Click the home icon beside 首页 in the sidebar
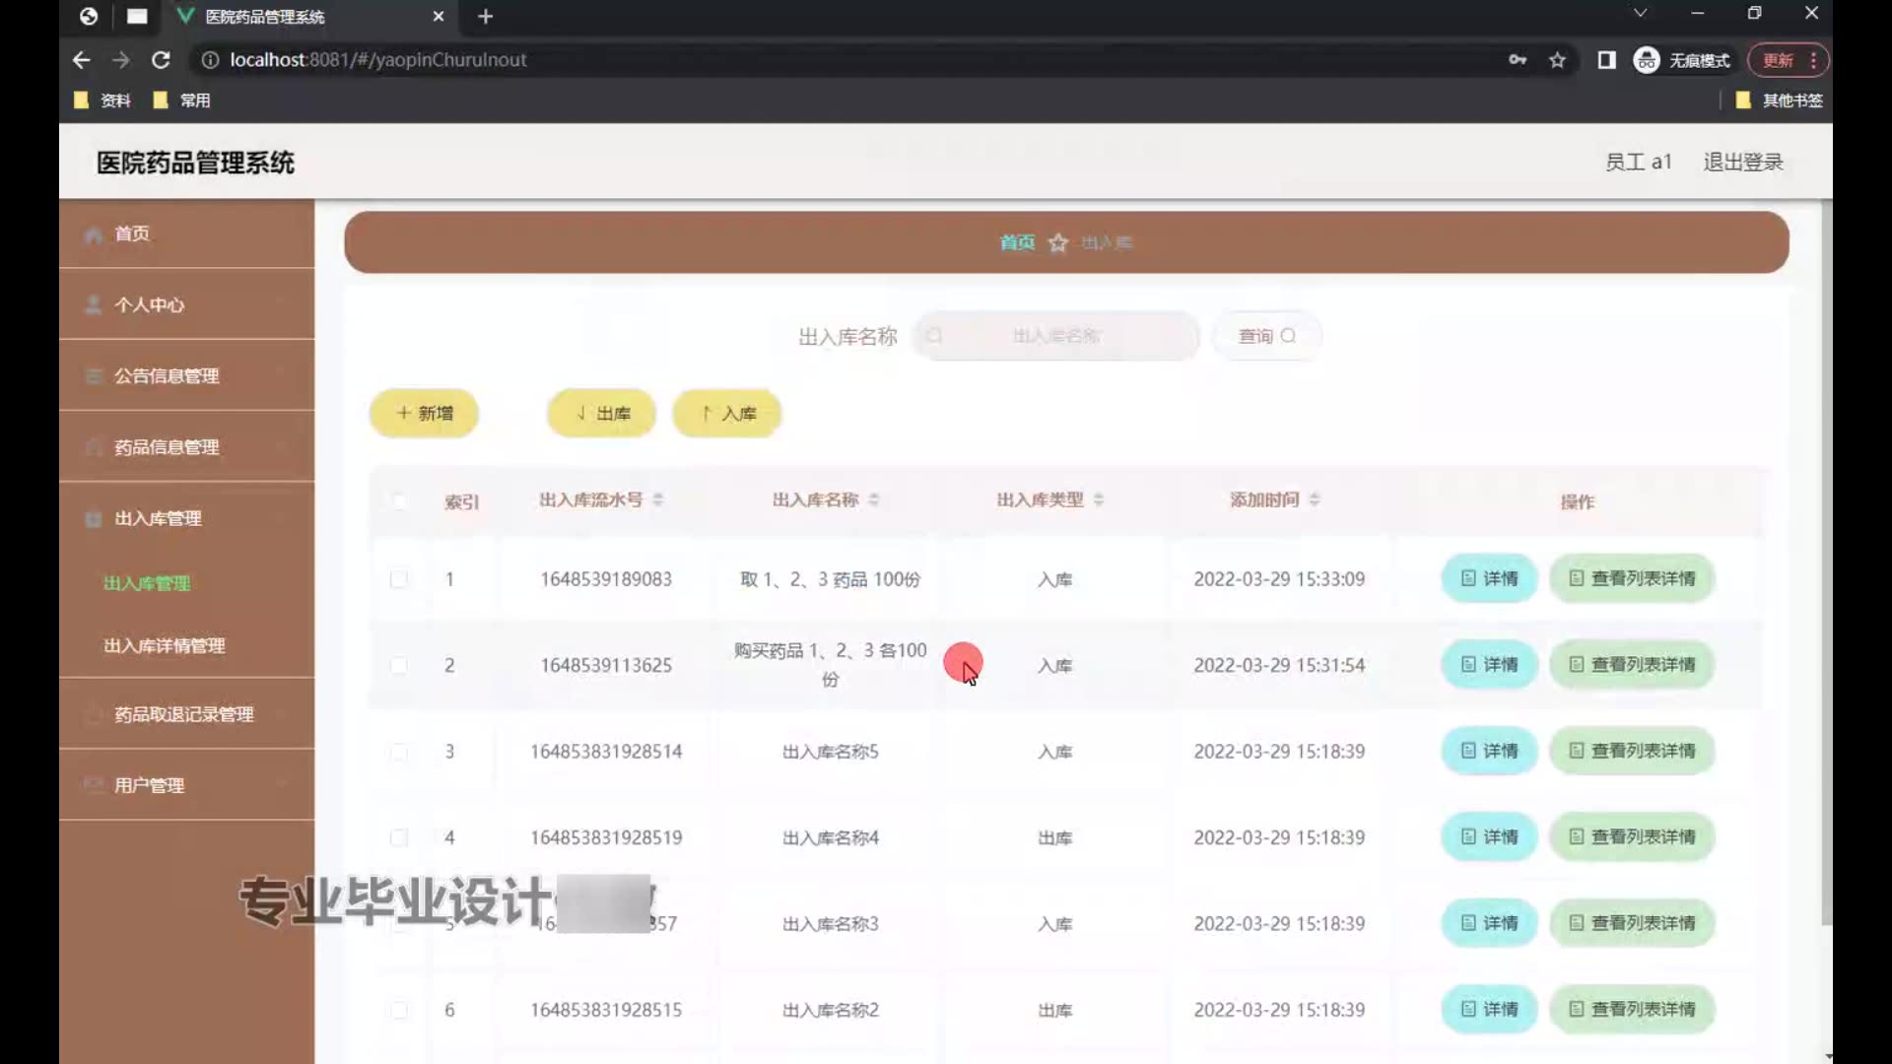1892x1064 pixels. pos(94,235)
